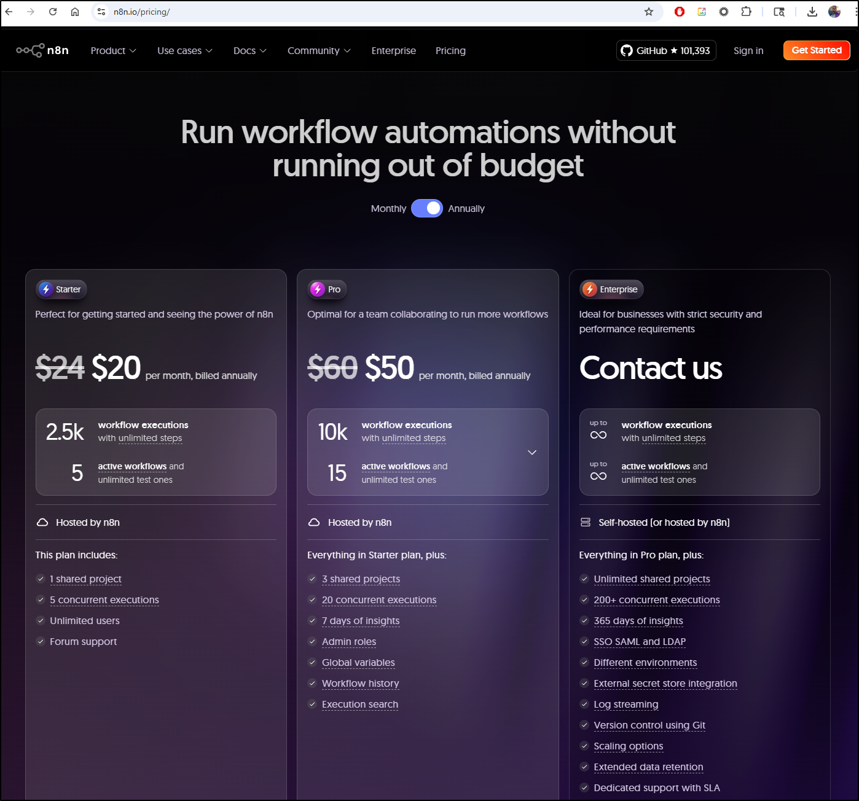This screenshot has width=859, height=801.
Task: Reload the page with refresh icon
Action: 53,12
